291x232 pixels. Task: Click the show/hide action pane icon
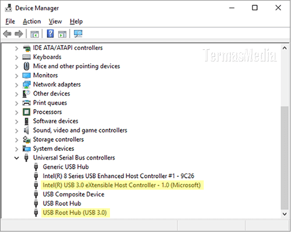click(x=62, y=34)
